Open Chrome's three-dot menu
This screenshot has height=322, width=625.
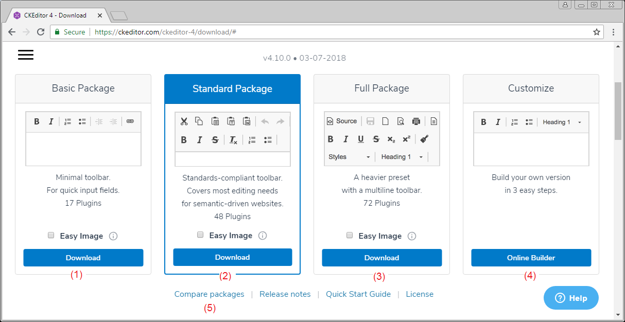[x=613, y=32]
